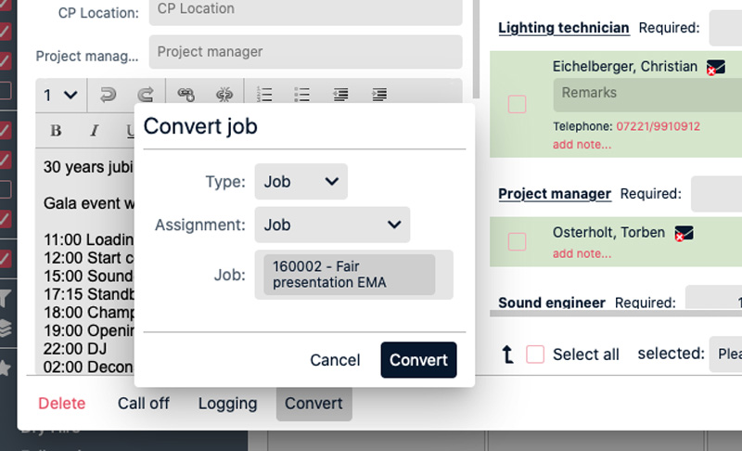This screenshot has width=742, height=451.
Task: Open the Assignment dropdown
Action: [x=332, y=225]
